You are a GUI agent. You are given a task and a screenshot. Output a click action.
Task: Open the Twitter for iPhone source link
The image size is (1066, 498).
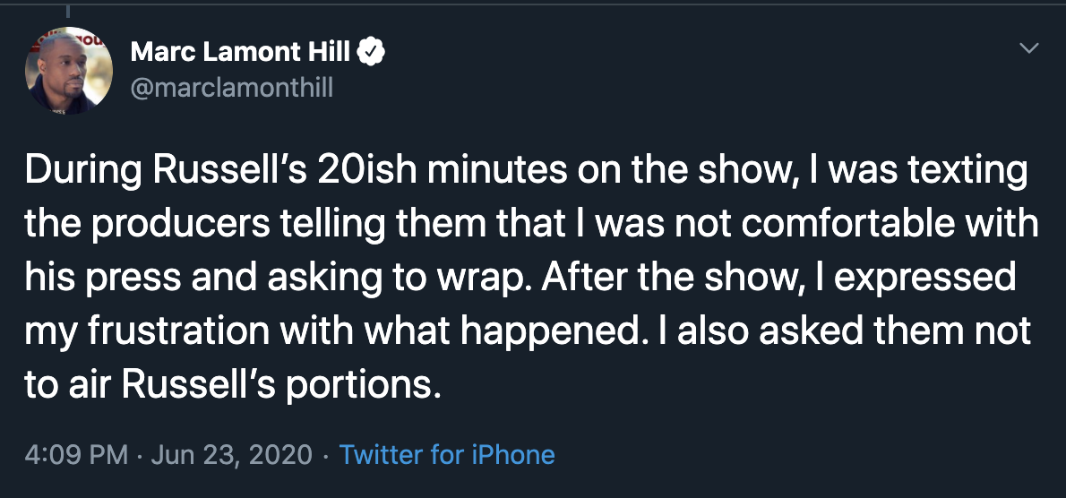point(447,454)
